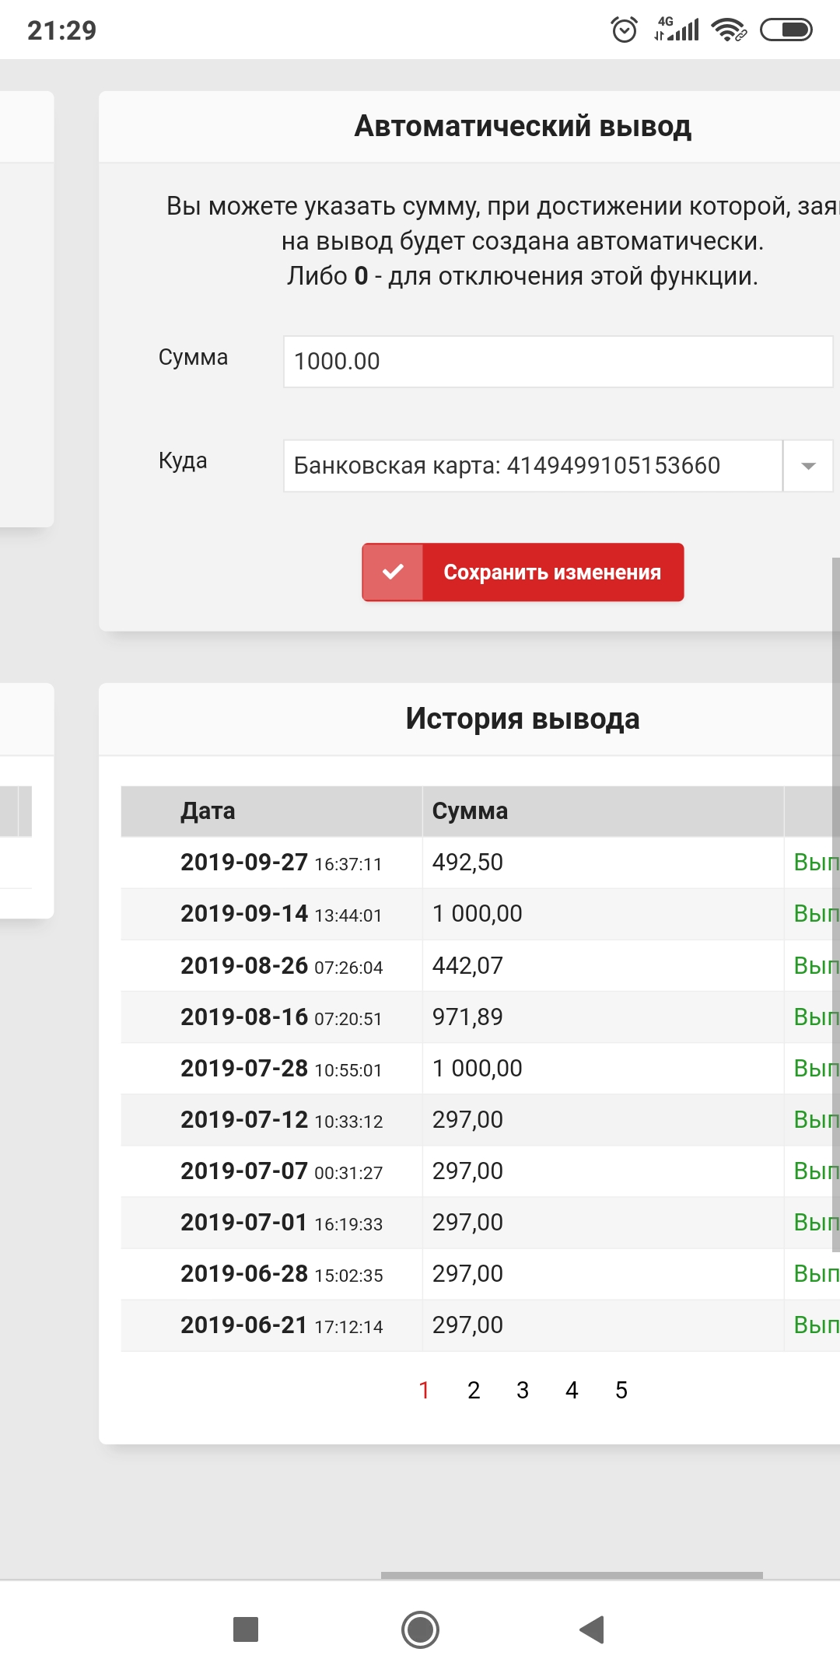Go to history page 4
This screenshot has width=840, height=1680.
pyautogui.click(x=572, y=1390)
